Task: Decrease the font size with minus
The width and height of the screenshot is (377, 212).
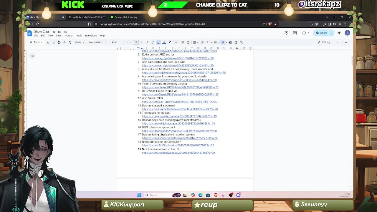Action: point(130,42)
